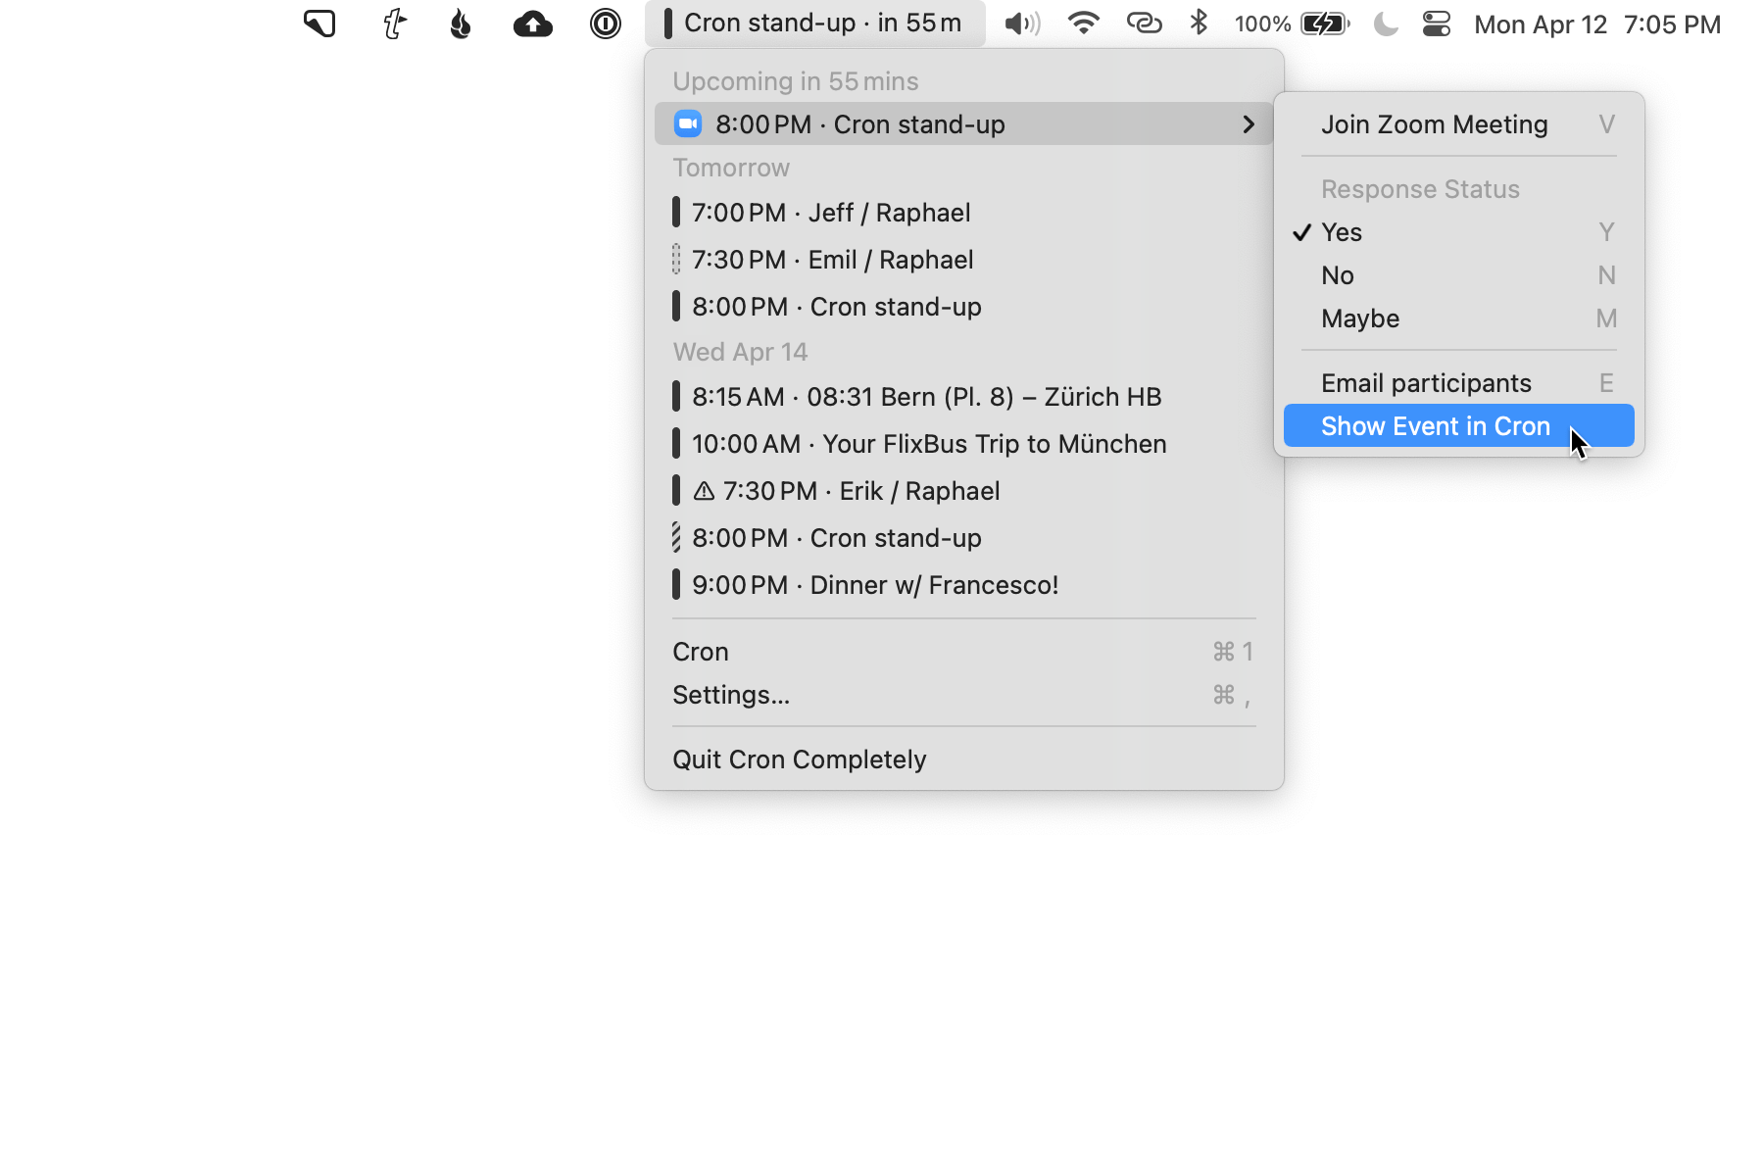Collapse the Cron stand-up menu bar dropdown
Viewport: 1764px width, 1176px height.
pos(814,24)
